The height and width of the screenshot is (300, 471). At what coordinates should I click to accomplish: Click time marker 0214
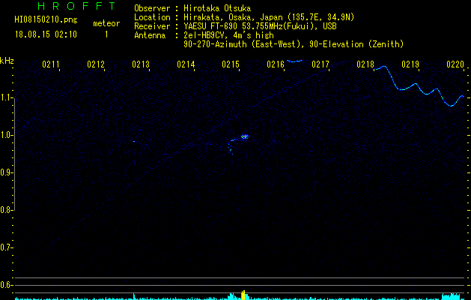pyautogui.click(x=186, y=64)
